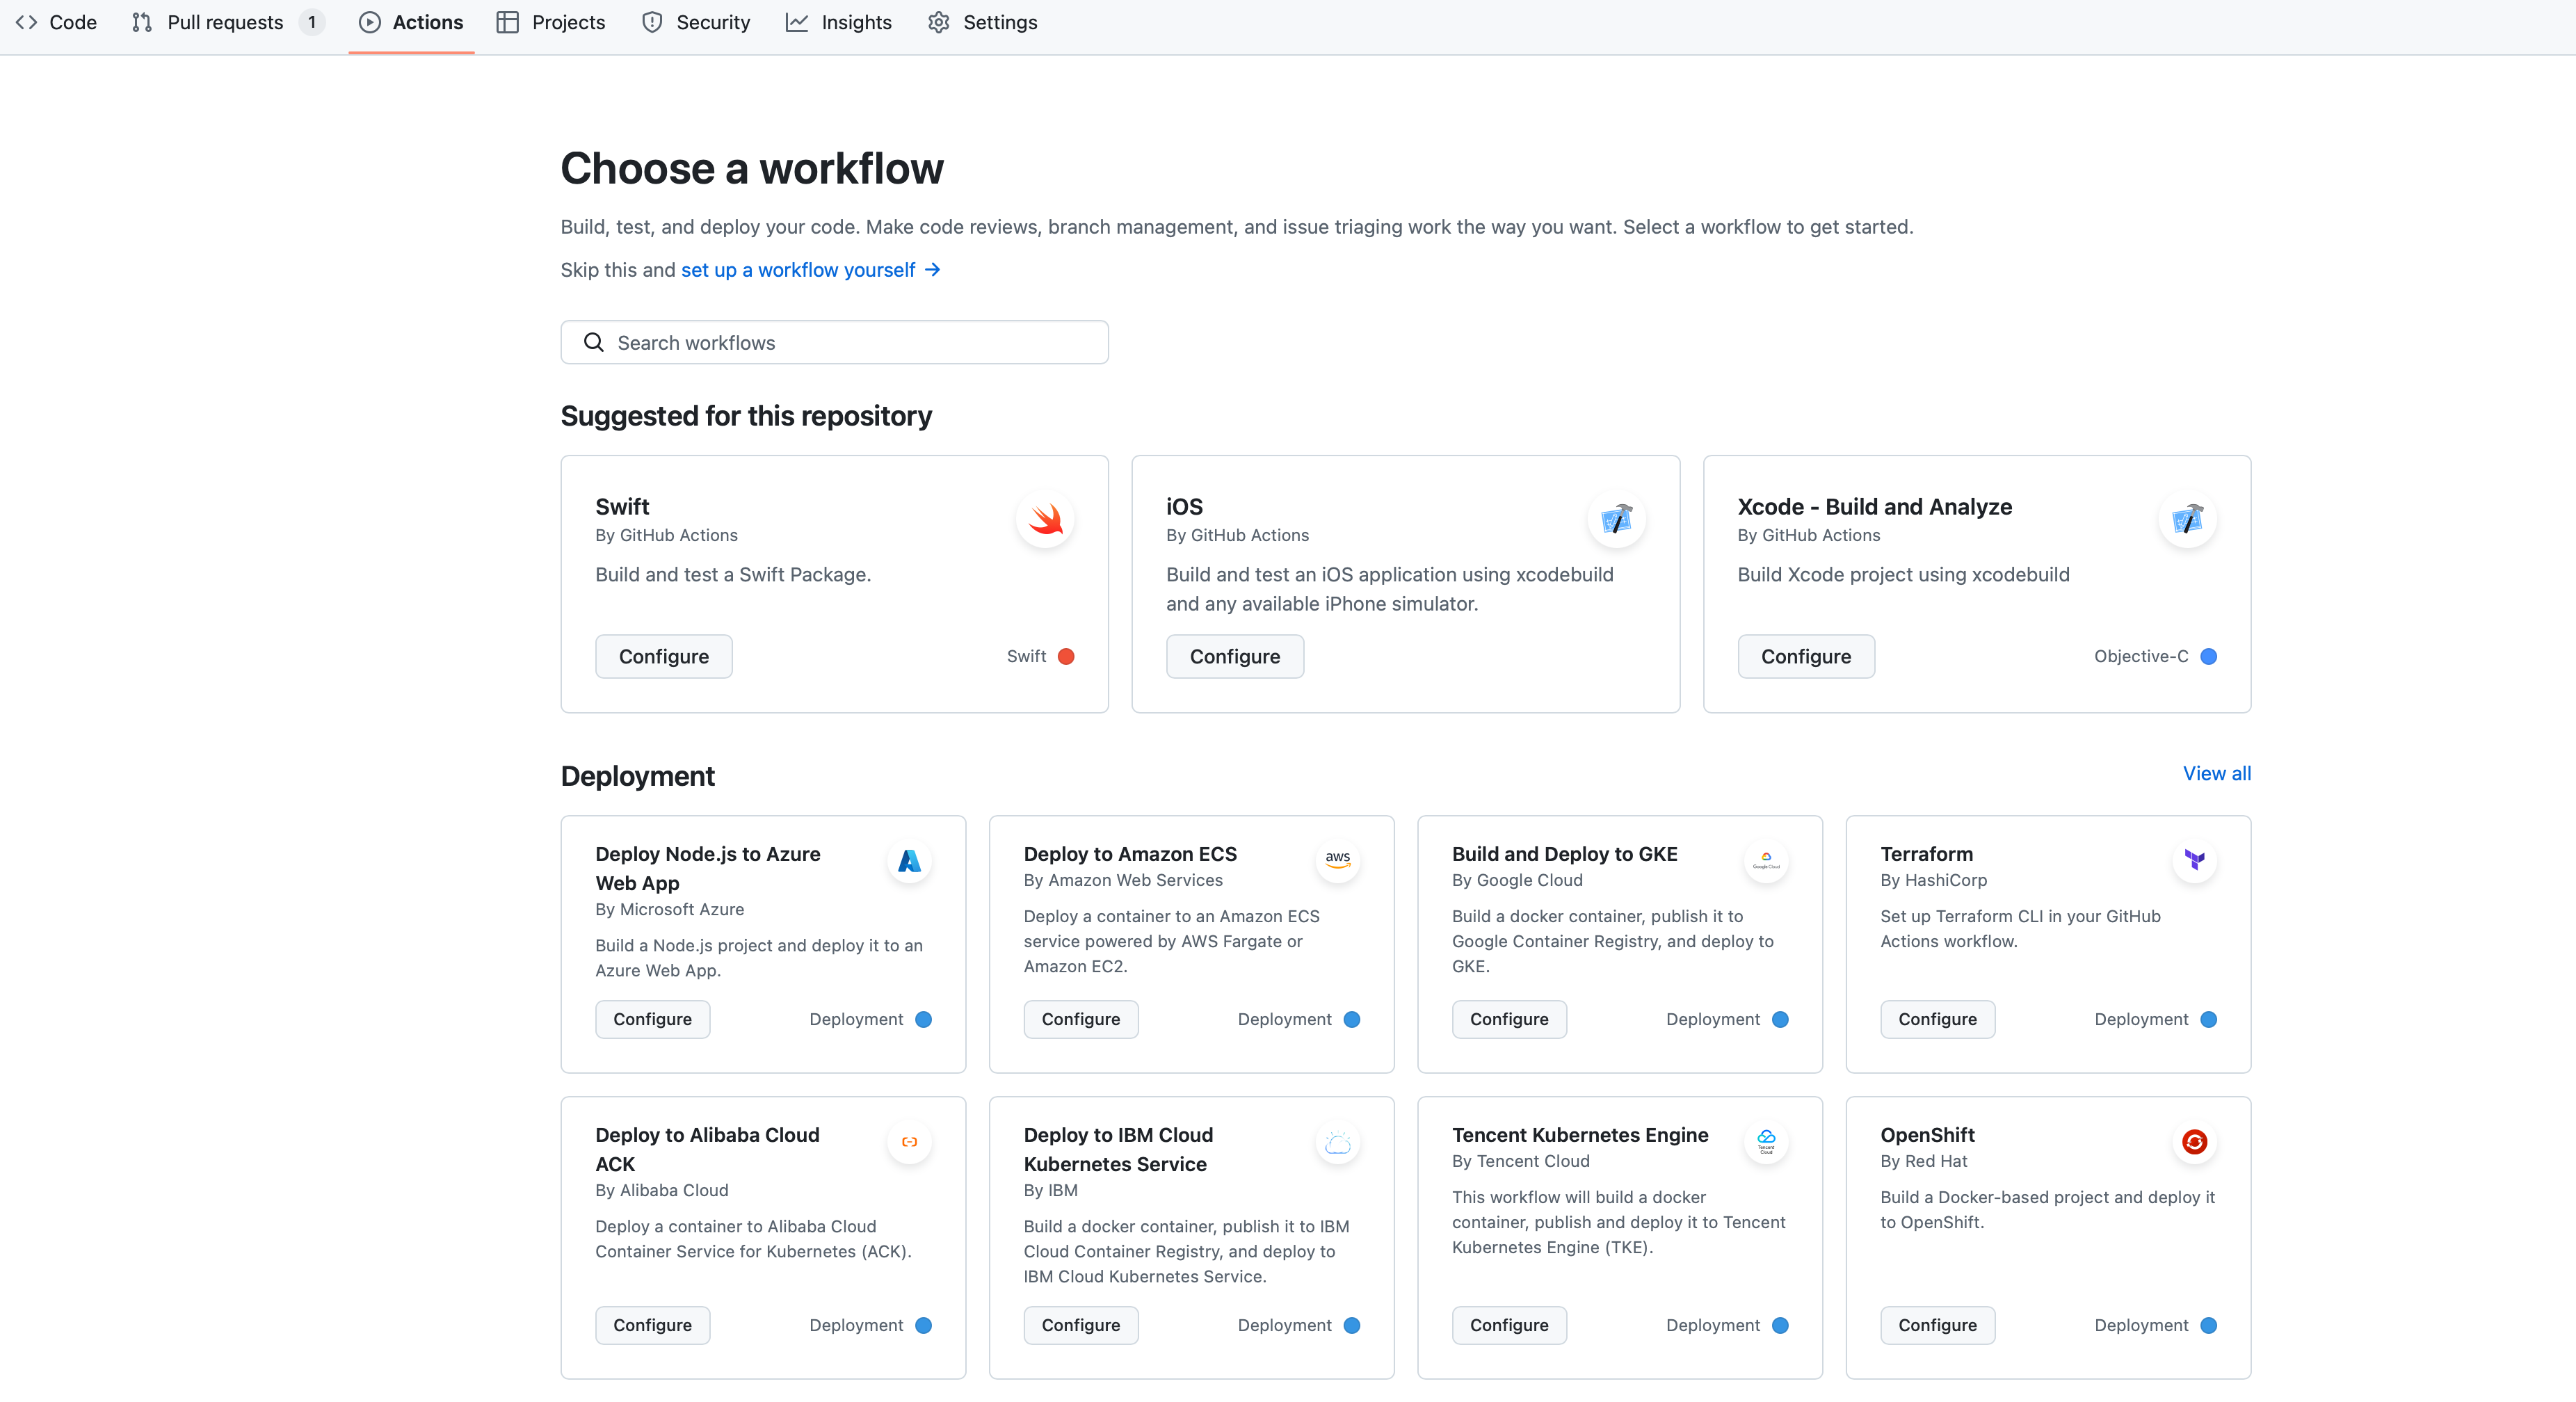Click the Xcode icon on iOS card
Image resolution: width=2576 pixels, height=1402 pixels.
(x=1616, y=519)
